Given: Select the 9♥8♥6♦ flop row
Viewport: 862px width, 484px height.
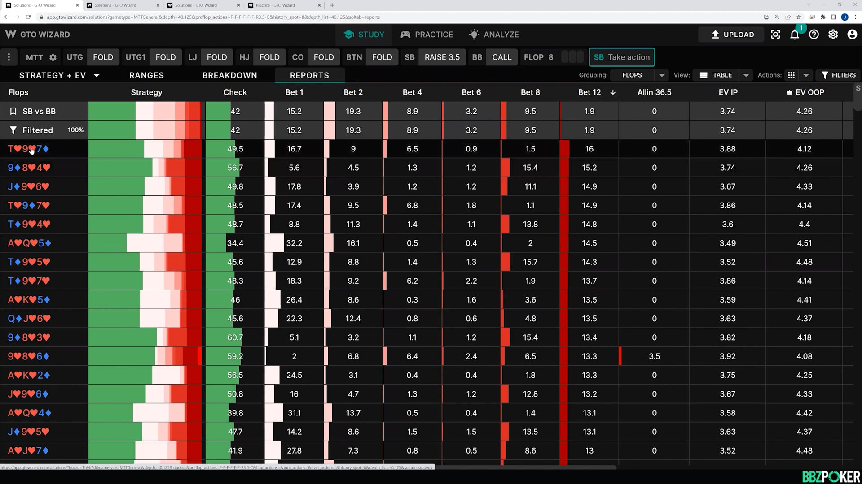Looking at the screenshot, I should pyautogui.click(x=29, y=356).
